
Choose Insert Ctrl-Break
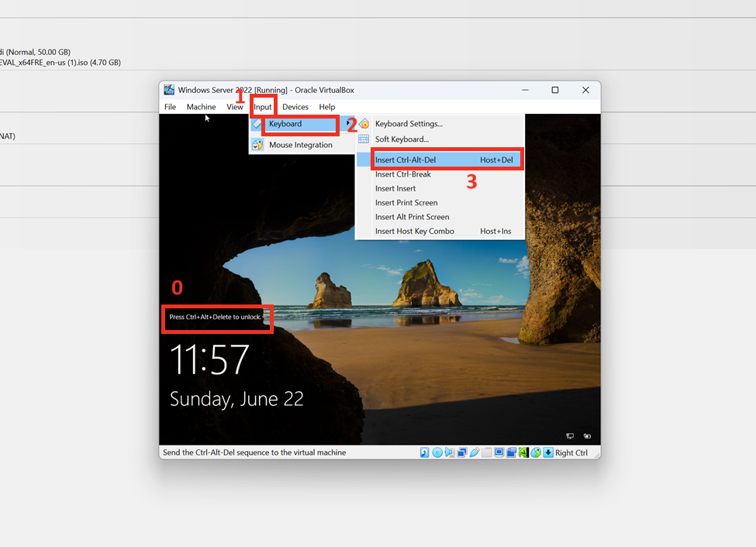440,174
